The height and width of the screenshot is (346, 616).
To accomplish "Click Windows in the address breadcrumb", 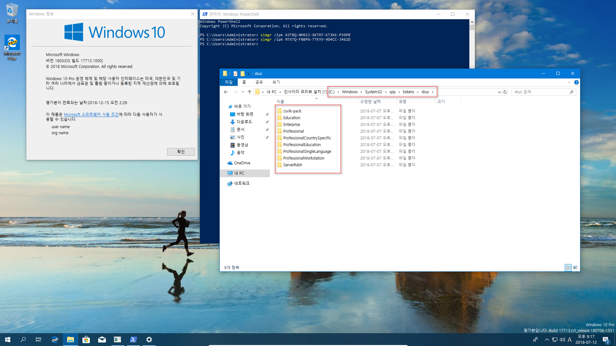I will coord(350,92).
